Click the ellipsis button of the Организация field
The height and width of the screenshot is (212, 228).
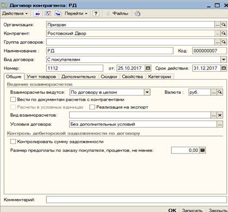pos(218,24)
